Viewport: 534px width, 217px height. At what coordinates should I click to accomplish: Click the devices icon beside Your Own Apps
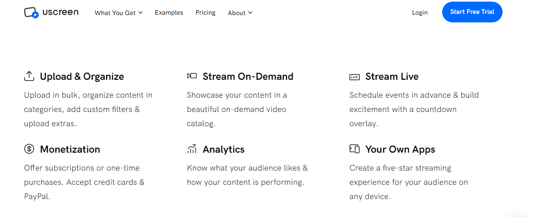pyautogui.click(x=354, y=149)
